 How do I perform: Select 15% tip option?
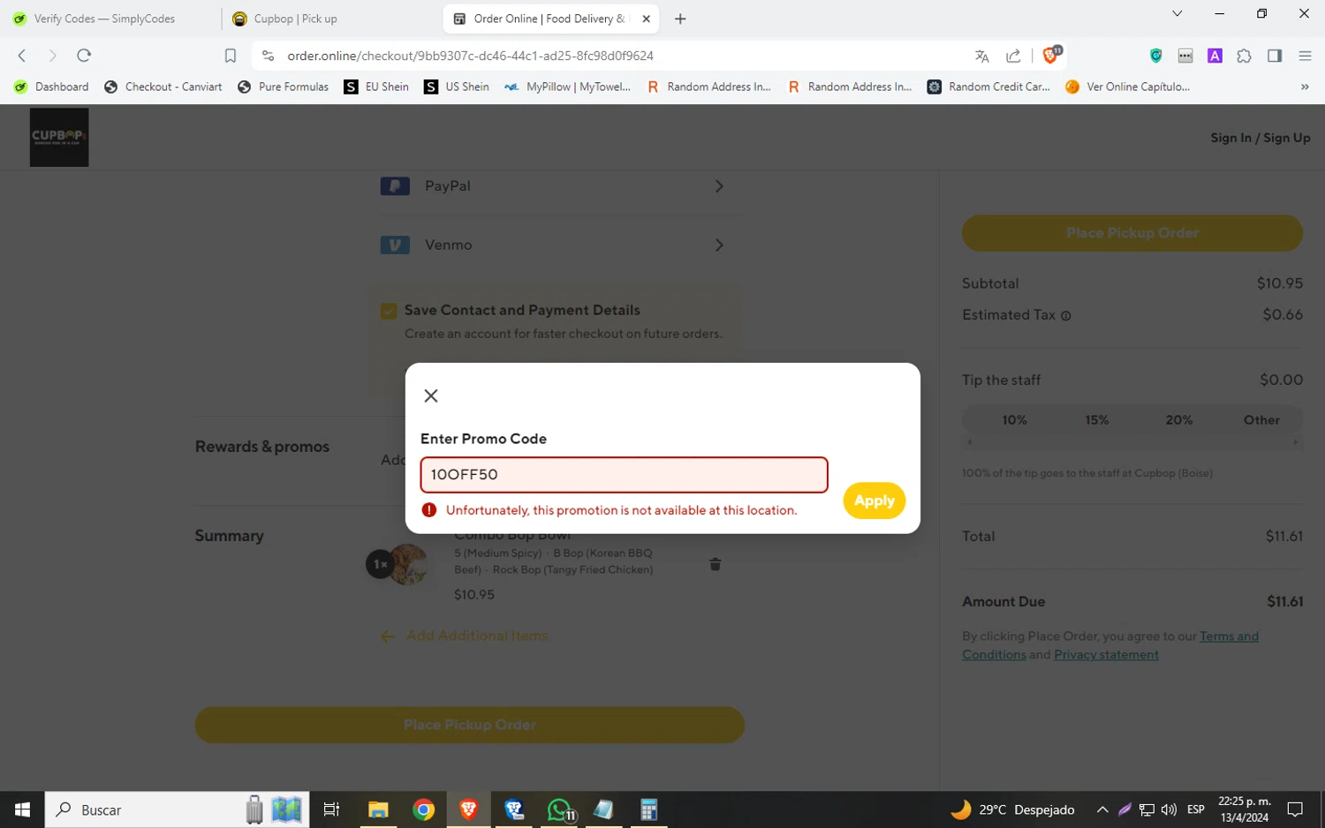click(1096, 420)
